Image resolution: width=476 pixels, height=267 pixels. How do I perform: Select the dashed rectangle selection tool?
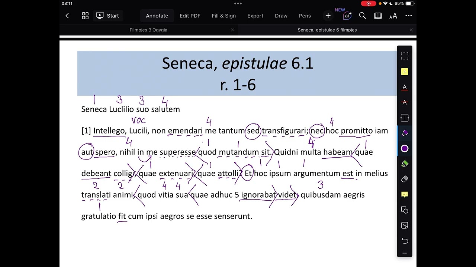pos(405,56)
